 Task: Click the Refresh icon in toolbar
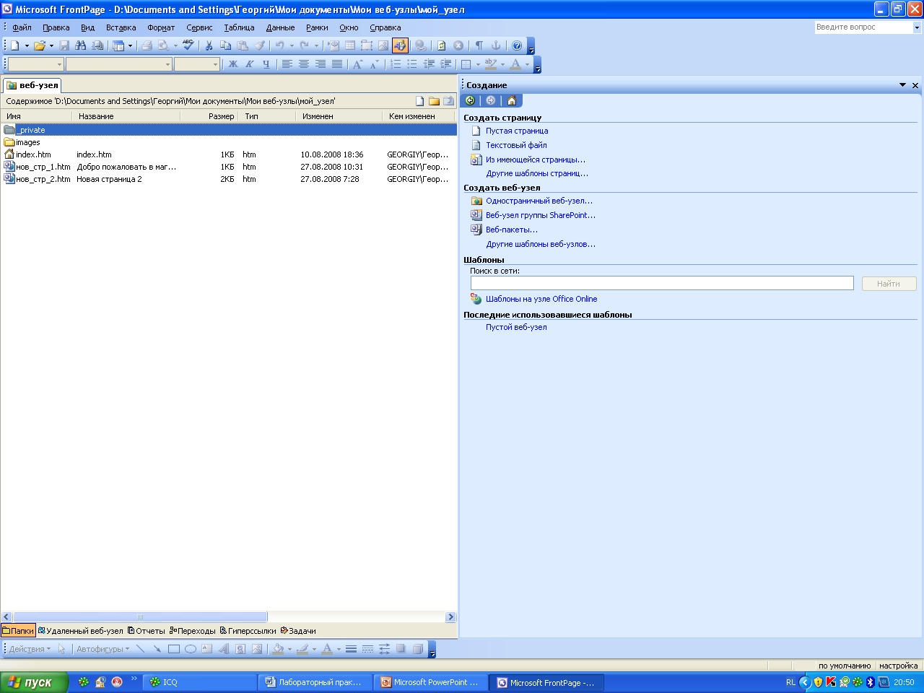click(x=441, y=45)
